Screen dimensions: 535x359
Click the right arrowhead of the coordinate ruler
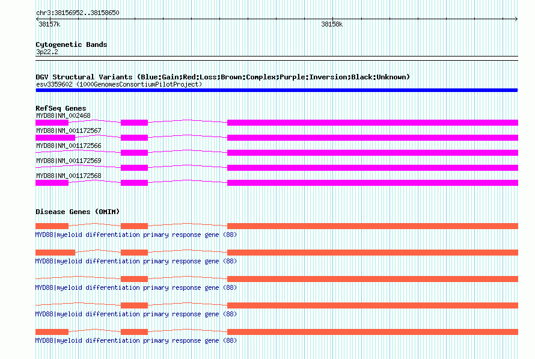tap(516, 19)
